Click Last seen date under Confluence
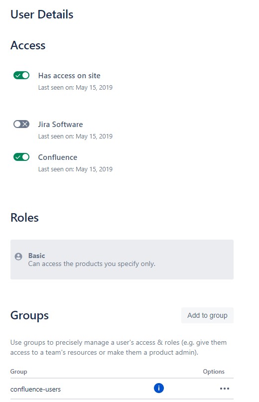 (75, 169)
